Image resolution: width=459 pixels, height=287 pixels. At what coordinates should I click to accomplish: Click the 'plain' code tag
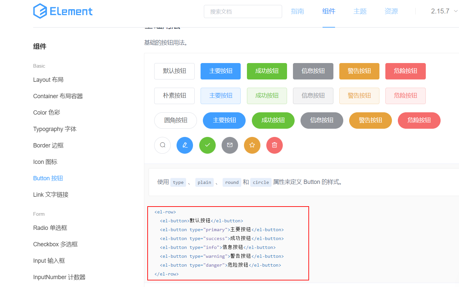[205, 182]
